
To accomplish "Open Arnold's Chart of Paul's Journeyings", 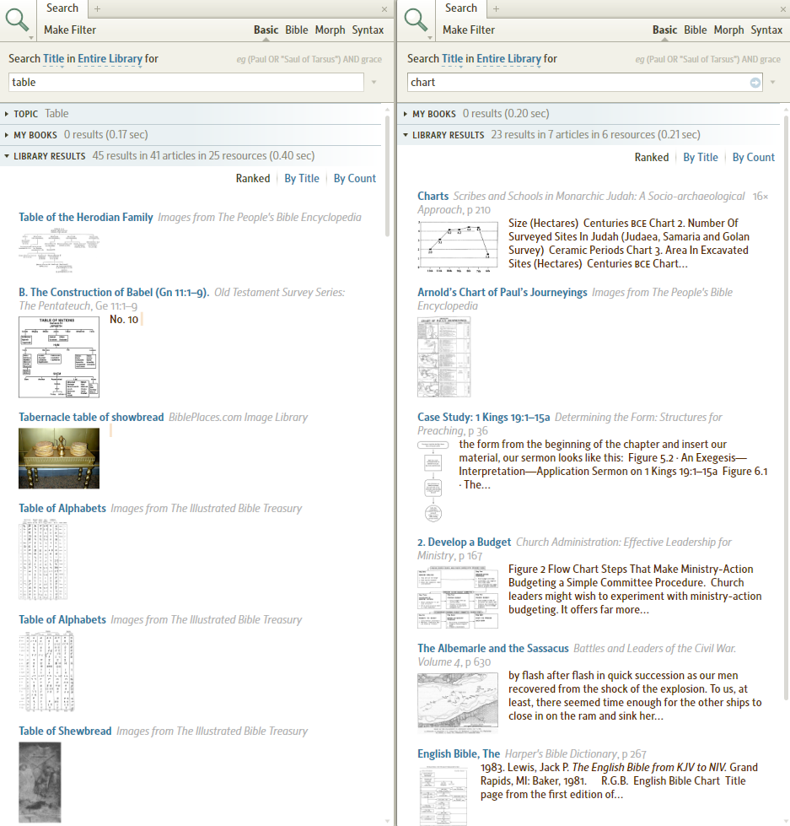I will pos(502,293).
